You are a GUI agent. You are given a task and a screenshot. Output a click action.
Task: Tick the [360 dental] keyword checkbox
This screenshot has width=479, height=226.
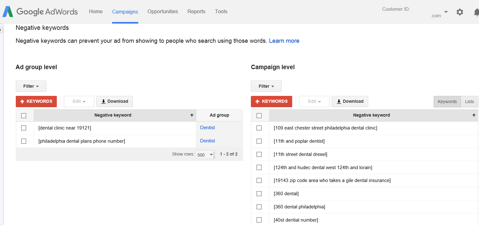(x=259, y=194)
